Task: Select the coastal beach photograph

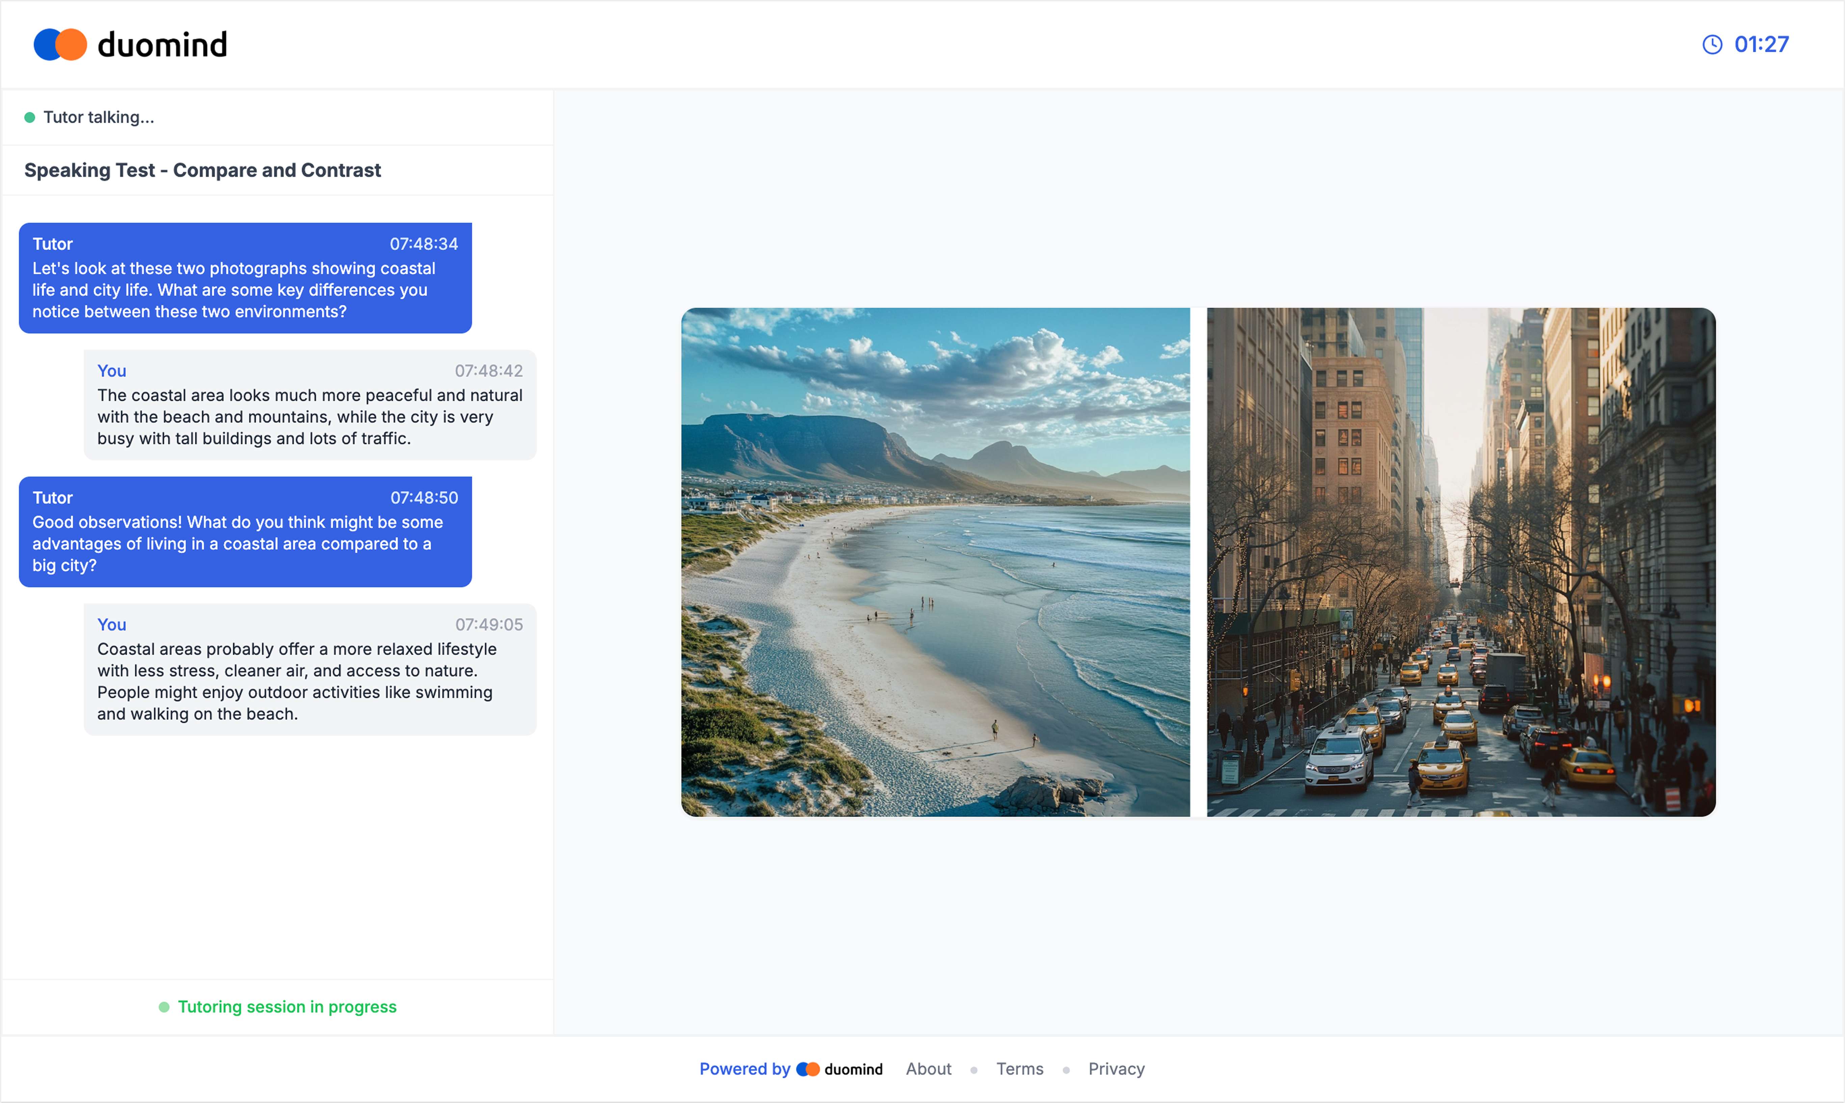Action: pos(935,562)
